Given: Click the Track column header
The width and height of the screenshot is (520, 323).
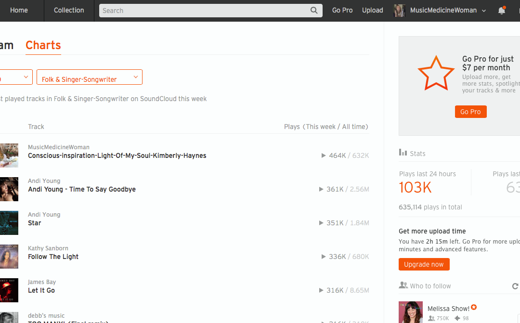Looking at the screenshot, I should [x=36, y=127].
